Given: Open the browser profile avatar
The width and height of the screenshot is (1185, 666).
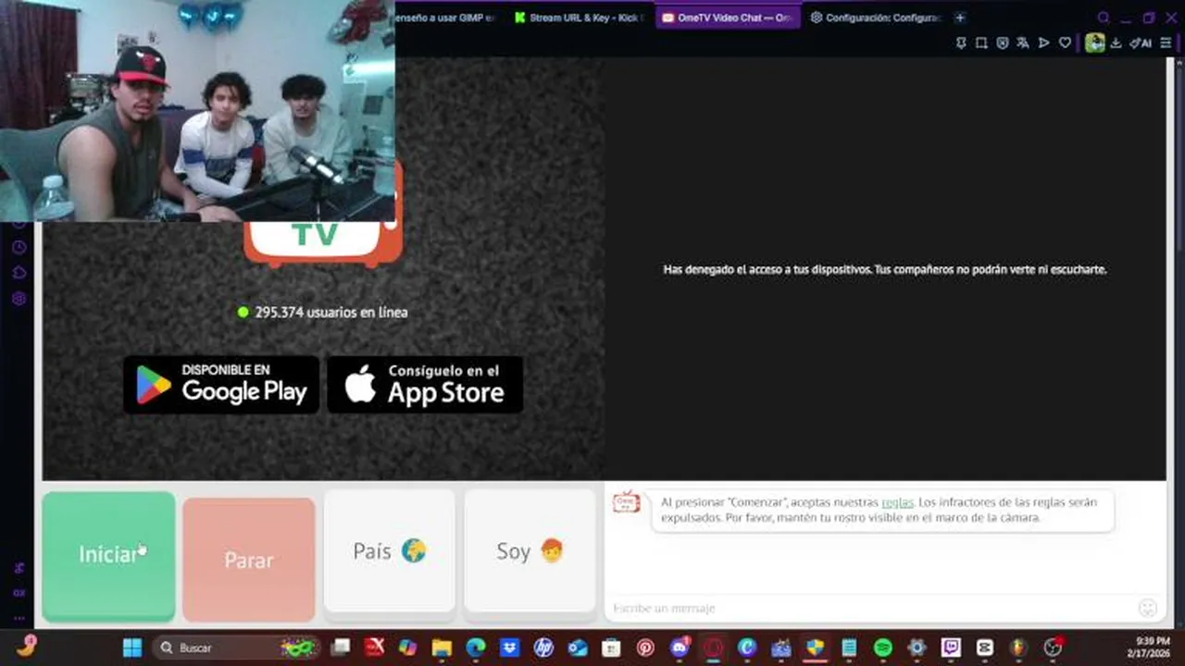Looking at the screenshot, I should (1095, 43).
